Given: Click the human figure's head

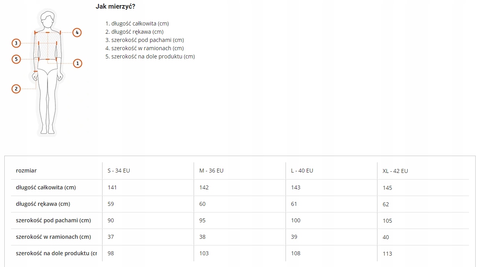Looking at the screenshot, I should [48, 19].
